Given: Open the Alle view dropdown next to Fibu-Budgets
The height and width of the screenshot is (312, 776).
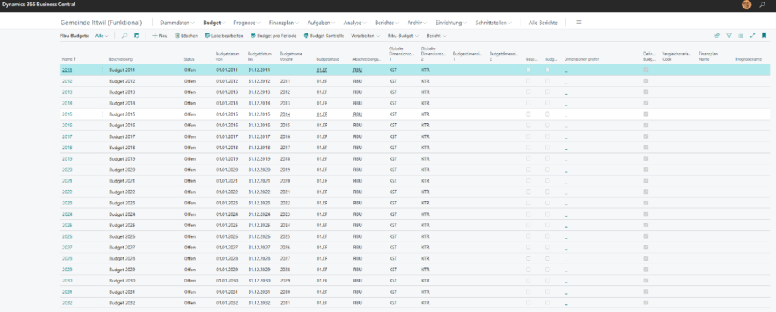Looking at the screenshot, I should point(102,36).
